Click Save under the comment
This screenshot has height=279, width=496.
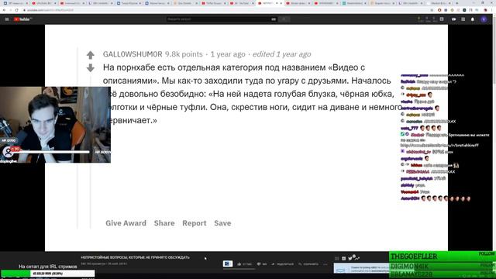click(x=222, y=223)
